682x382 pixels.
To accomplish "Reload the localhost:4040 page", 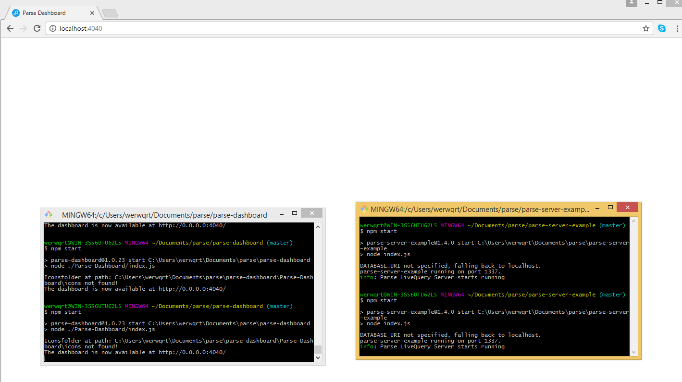I will [x=37, y=28].
